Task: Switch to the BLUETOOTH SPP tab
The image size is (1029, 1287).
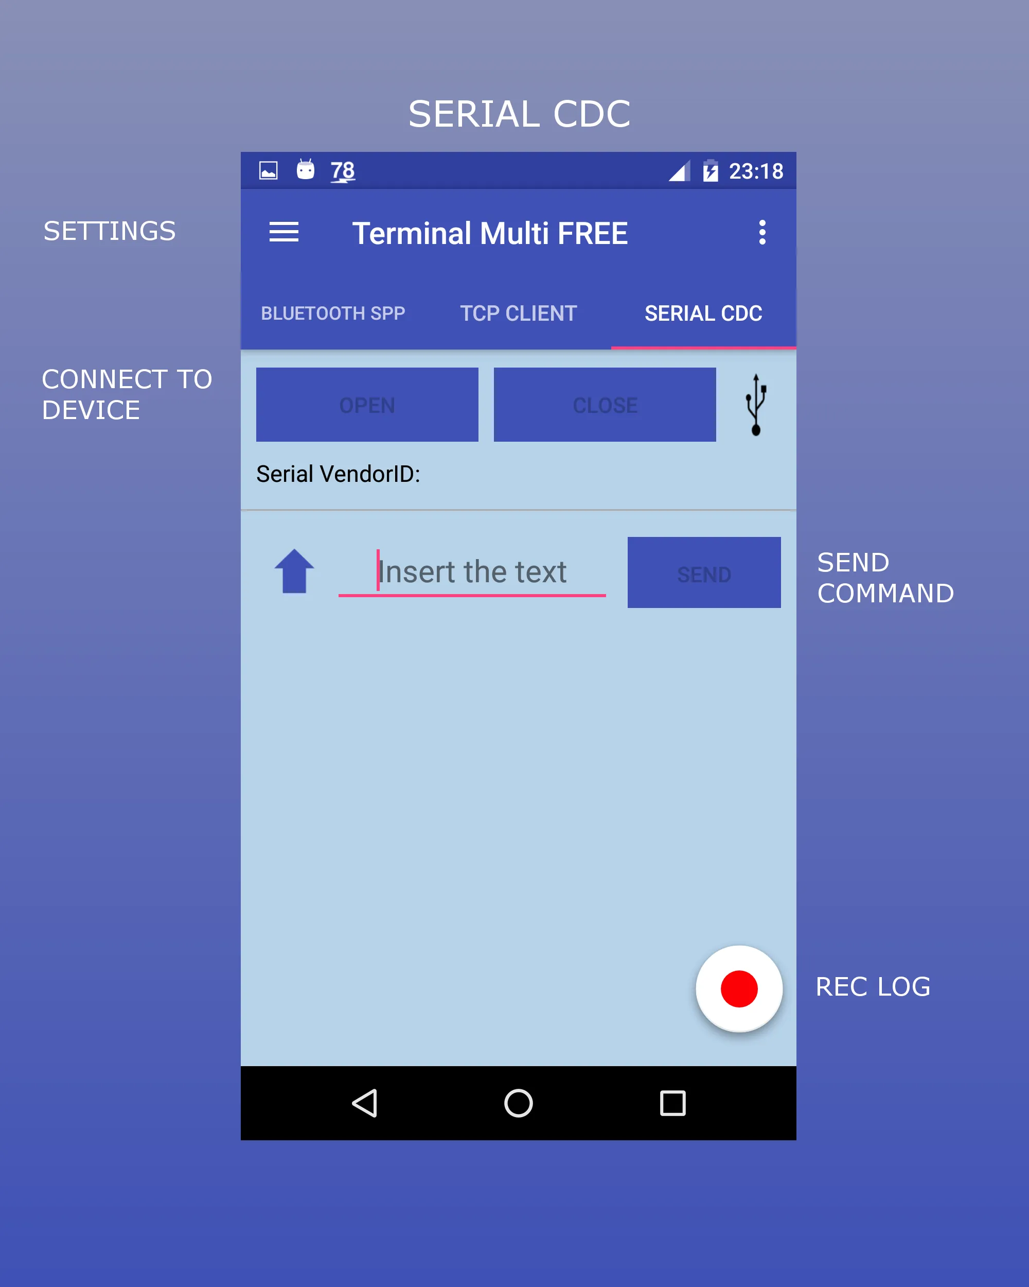Action: (332, 311)
